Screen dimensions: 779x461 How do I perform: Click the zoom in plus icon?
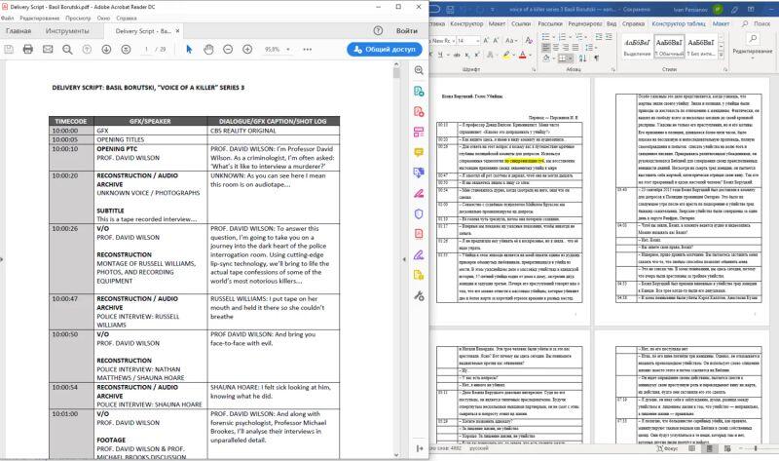[248, 49]
